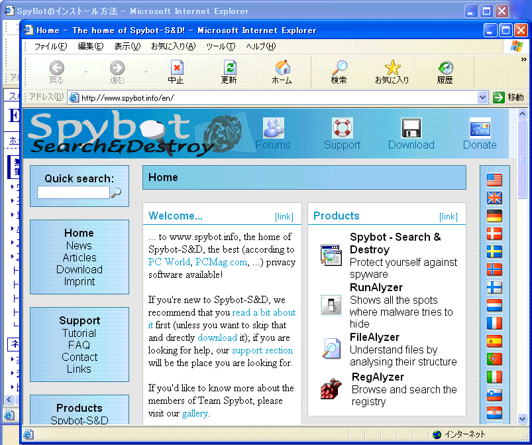
Task: Click the Quick search text field
Action: pos(74,192)
